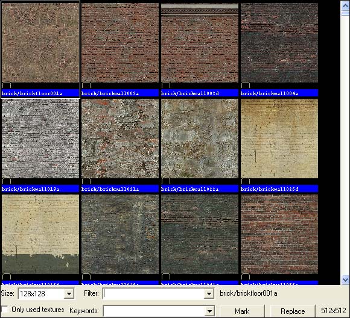Choose the brick/brickwall003d texture with white trim
The image size is (350, 318).
tap(200, 43)
